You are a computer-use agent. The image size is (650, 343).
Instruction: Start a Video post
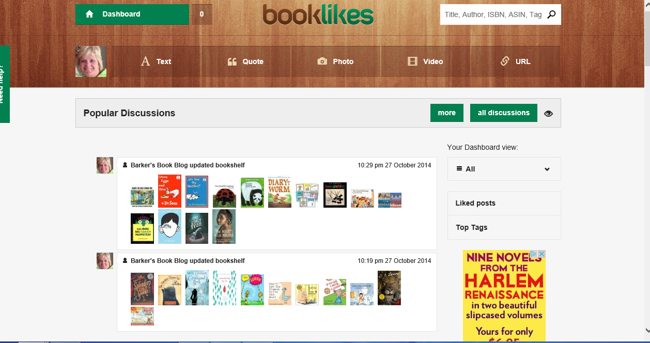click(426, 61)
